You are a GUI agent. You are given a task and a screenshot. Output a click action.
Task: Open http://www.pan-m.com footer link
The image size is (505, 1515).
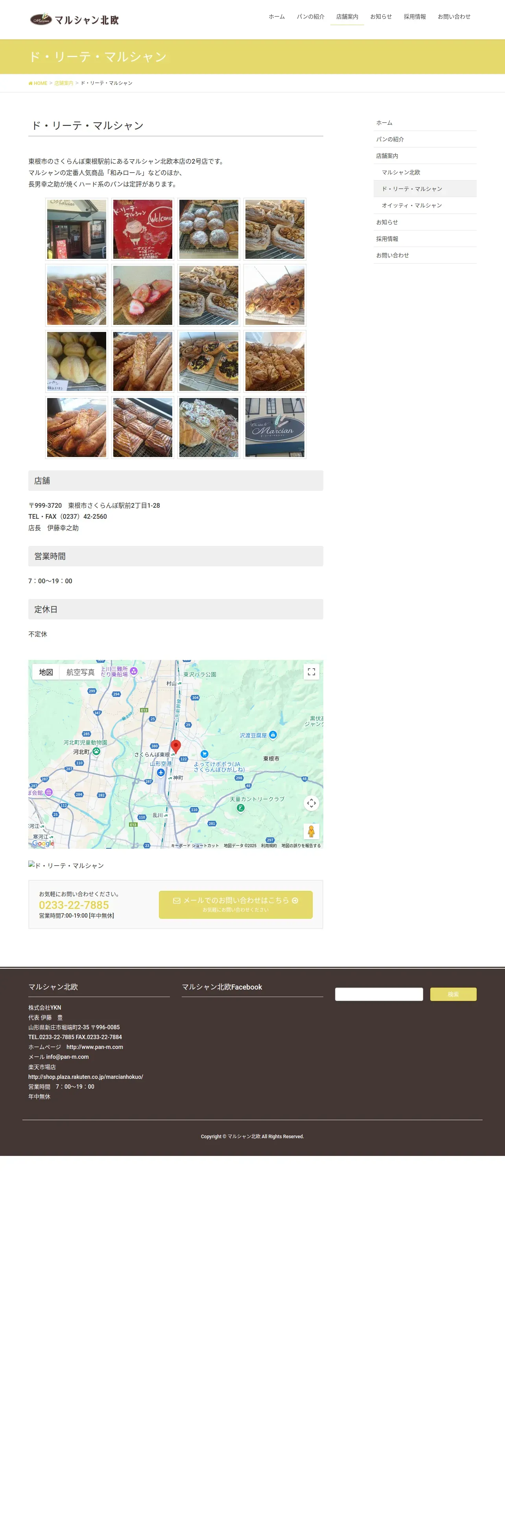pyautogui.click(x=95, y=1047)
